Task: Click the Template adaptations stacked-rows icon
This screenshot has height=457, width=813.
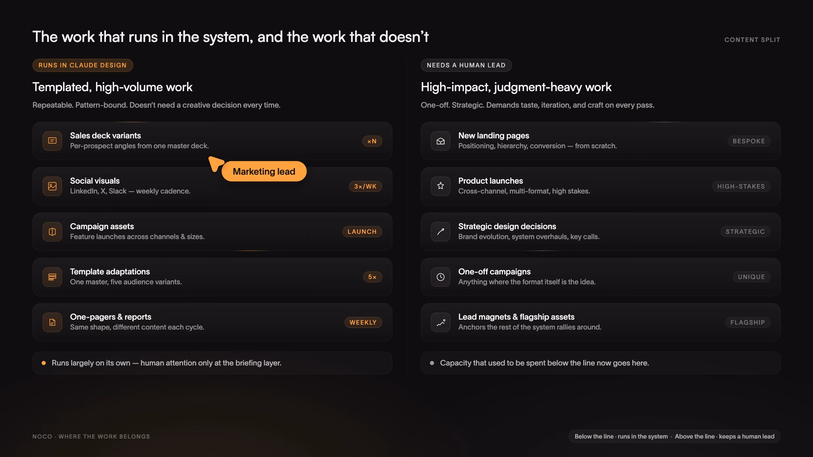Action: 52,277
